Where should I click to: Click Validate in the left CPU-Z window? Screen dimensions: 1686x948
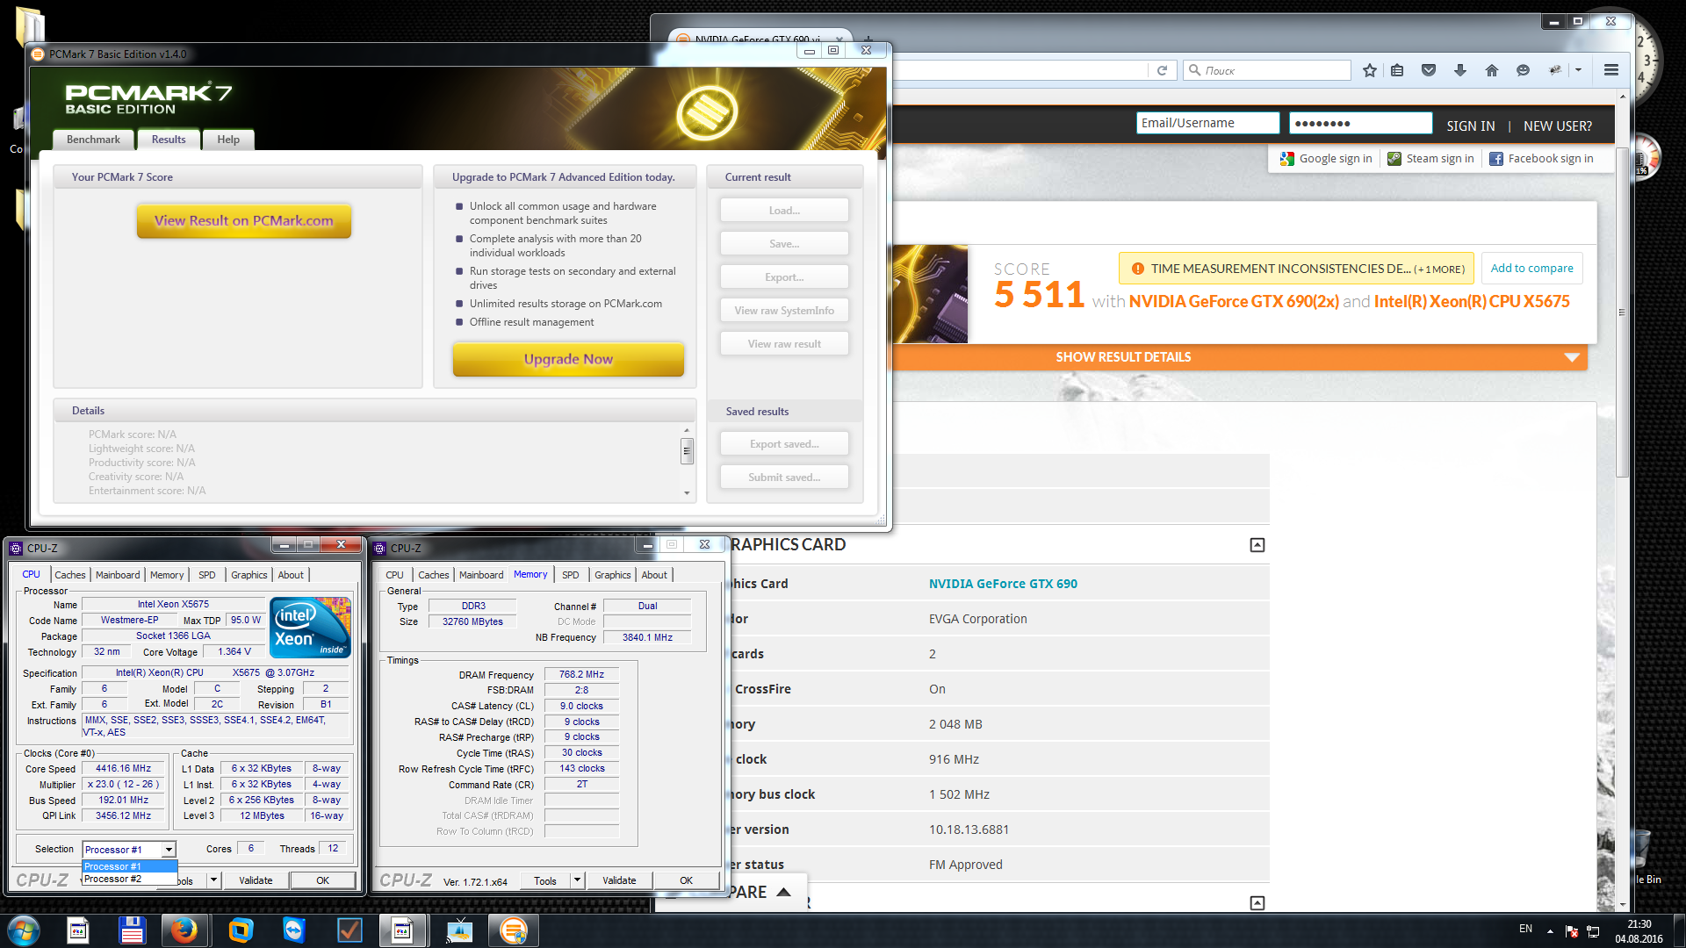tap(256, 880)
